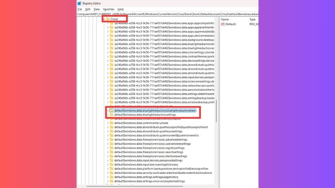Click folder icon of fileexplorerclassic.cabinetstatesettings key
The image size is (335, 188).
(x=111, y=144)
